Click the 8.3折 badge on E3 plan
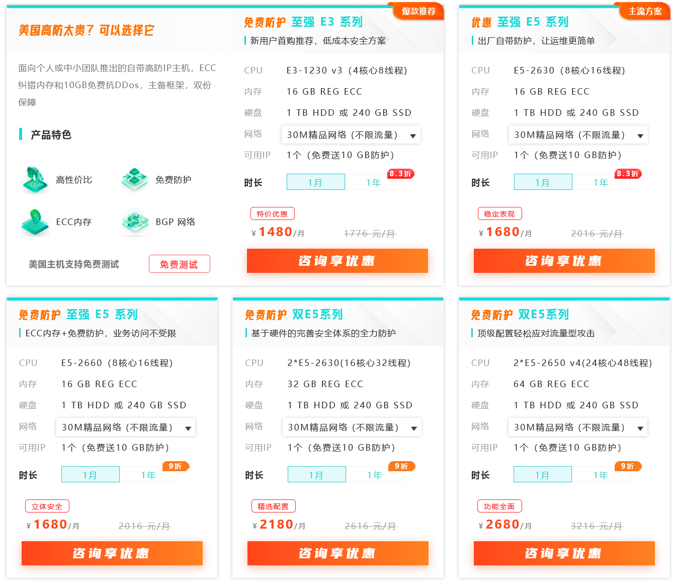Viewport: 677px width, 584px height. (400, 174)
